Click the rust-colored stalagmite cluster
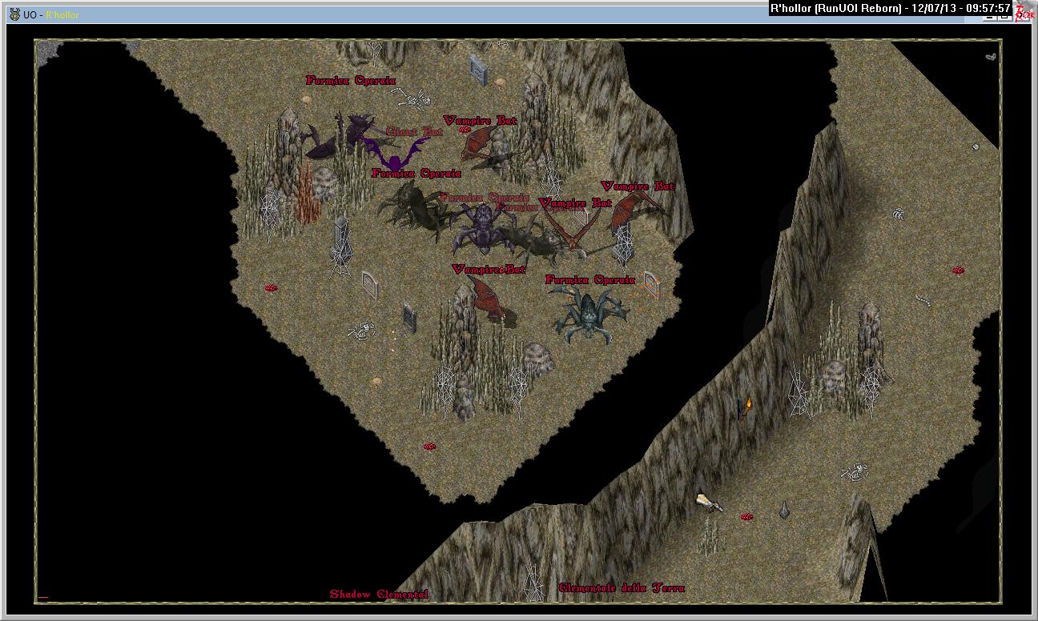This screenshot has width=1038, height=621. (308, 196)
